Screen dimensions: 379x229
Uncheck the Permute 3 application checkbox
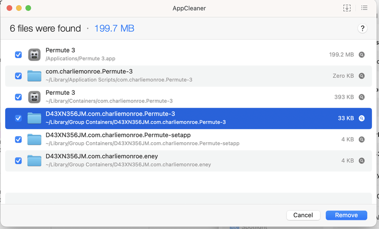18,55
